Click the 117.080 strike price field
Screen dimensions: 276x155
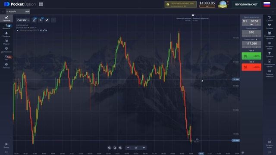pos(251,43)
